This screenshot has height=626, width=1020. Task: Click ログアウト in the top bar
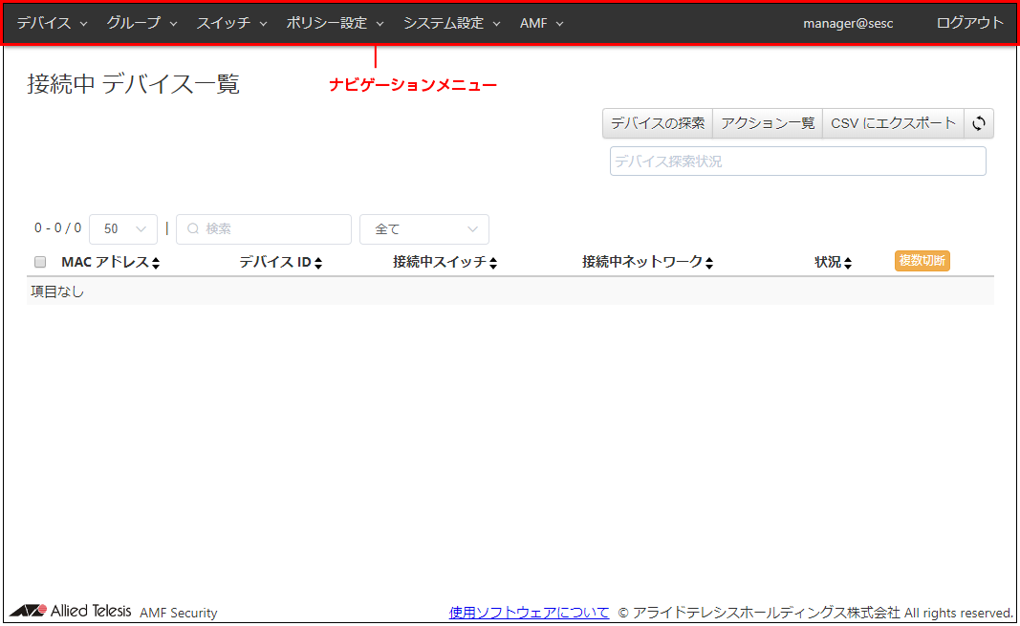(970, 23)
